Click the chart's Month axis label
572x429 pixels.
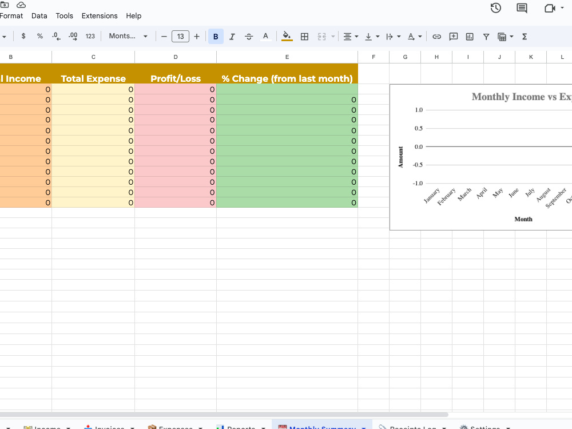pyautogui.click(x=523, y=219)
